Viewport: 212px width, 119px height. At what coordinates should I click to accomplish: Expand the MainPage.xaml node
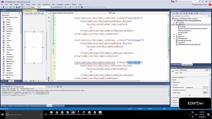[174, 39]
